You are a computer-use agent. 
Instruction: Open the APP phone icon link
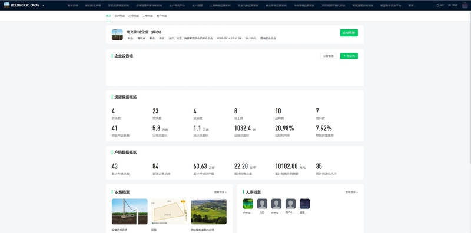pyautogui.click(x=440, y=5)
